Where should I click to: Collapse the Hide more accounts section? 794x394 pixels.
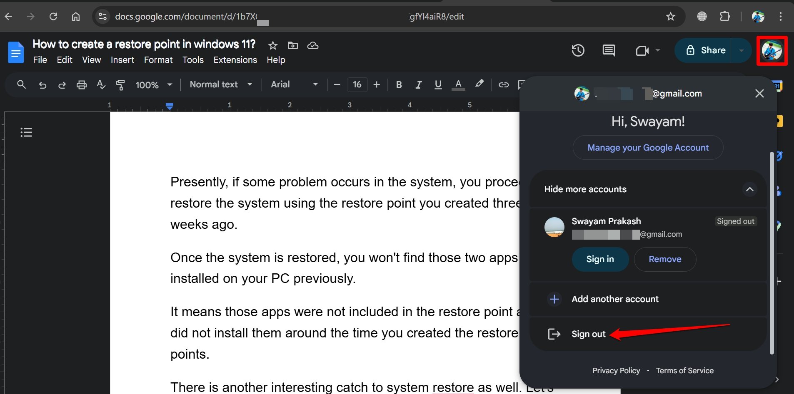coord(749,189)
